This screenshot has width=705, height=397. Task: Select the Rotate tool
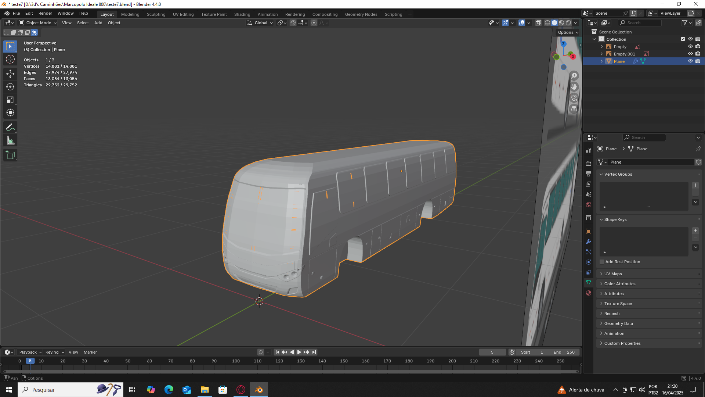10,87
